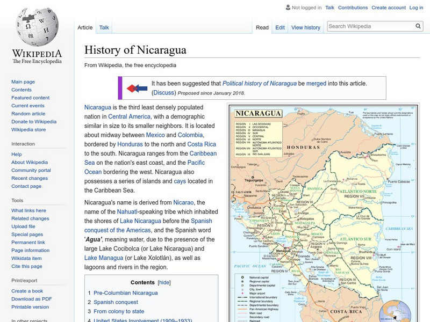The image size is (430, 322).
Task: Select the Read tab
Action: point(262,27)
